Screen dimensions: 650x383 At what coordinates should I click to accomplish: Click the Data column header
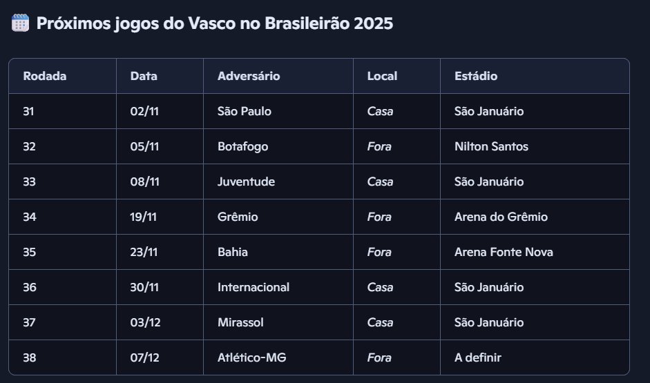pos(144,76)
